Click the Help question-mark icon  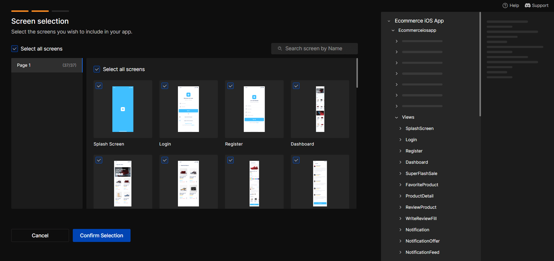click(505, 5)
